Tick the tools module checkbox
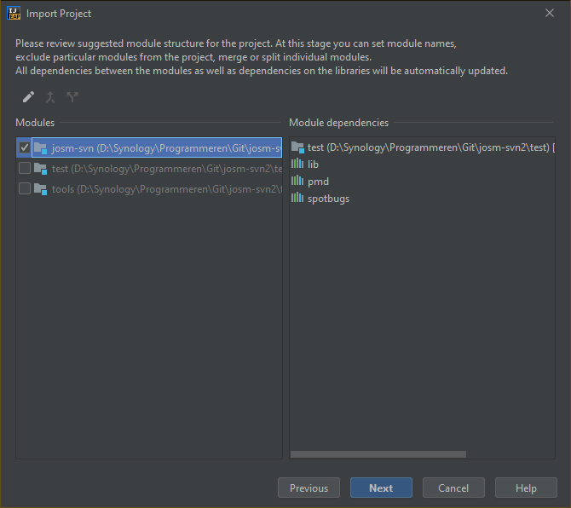Viewport: 571px width, 508px height. point(24,188)
